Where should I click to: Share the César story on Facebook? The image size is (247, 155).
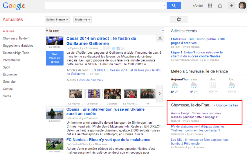[x=118, y=48]
